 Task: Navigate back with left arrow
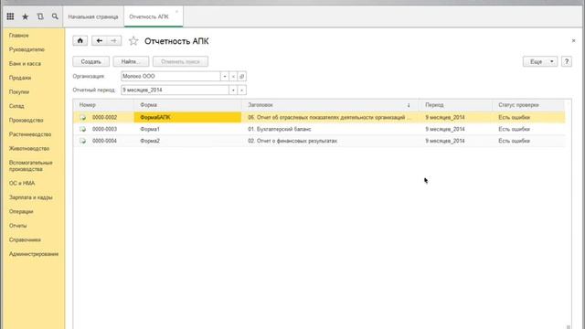tap(100, 40)
